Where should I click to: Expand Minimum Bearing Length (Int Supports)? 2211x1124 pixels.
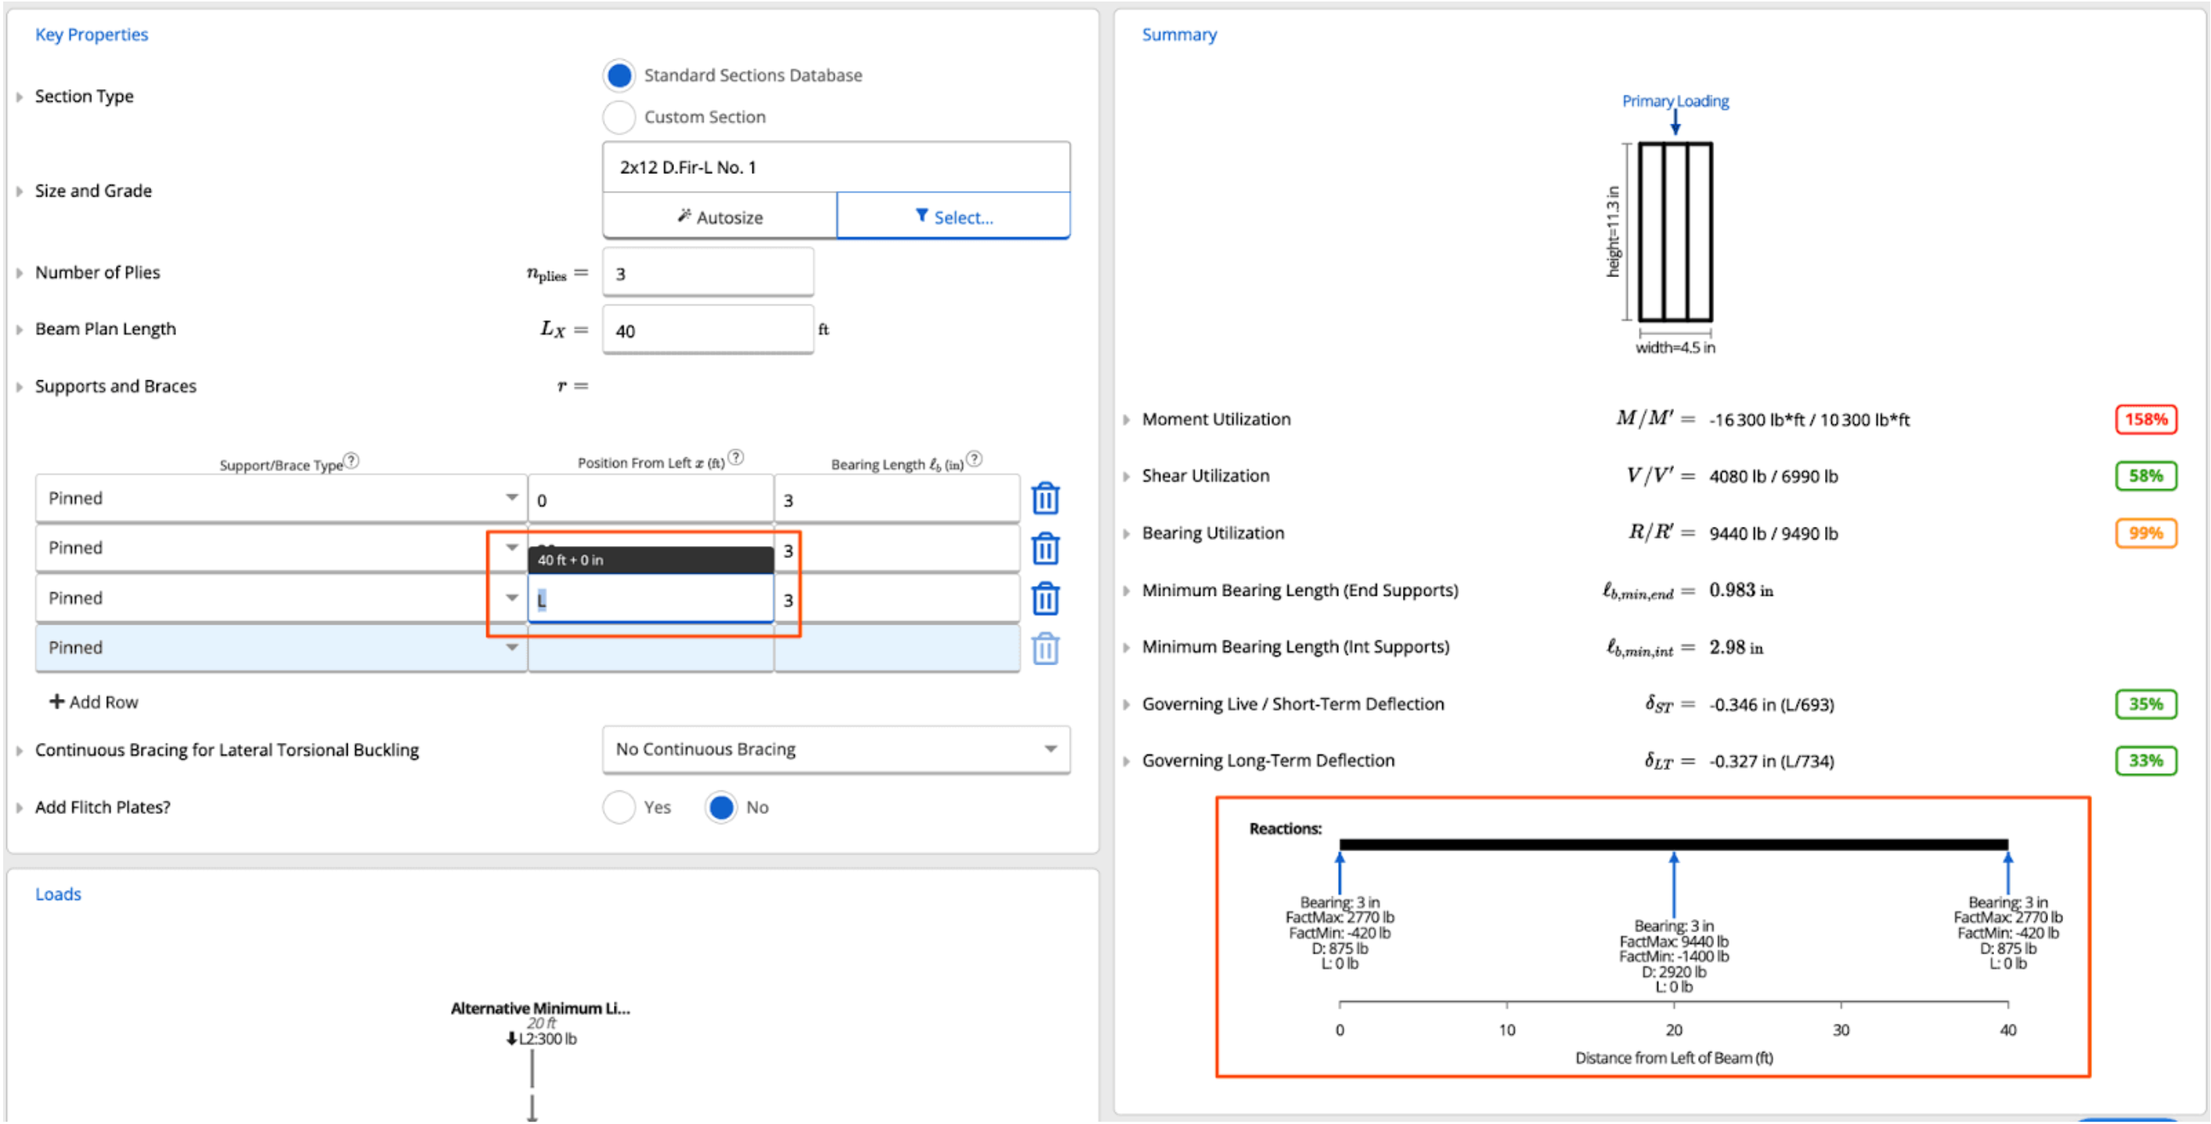1126,647
